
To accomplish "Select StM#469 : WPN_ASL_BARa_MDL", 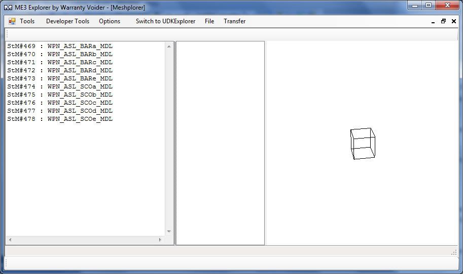I will click(60, 46).
